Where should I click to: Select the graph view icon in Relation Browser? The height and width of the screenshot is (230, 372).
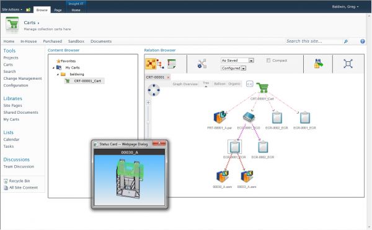click(x=151, y=64)
